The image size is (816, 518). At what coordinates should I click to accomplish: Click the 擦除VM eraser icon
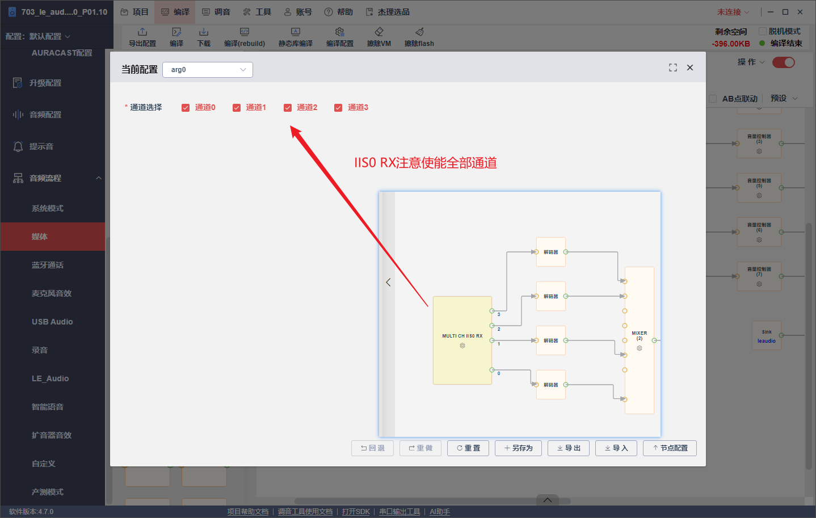click(x=379, y=32)
